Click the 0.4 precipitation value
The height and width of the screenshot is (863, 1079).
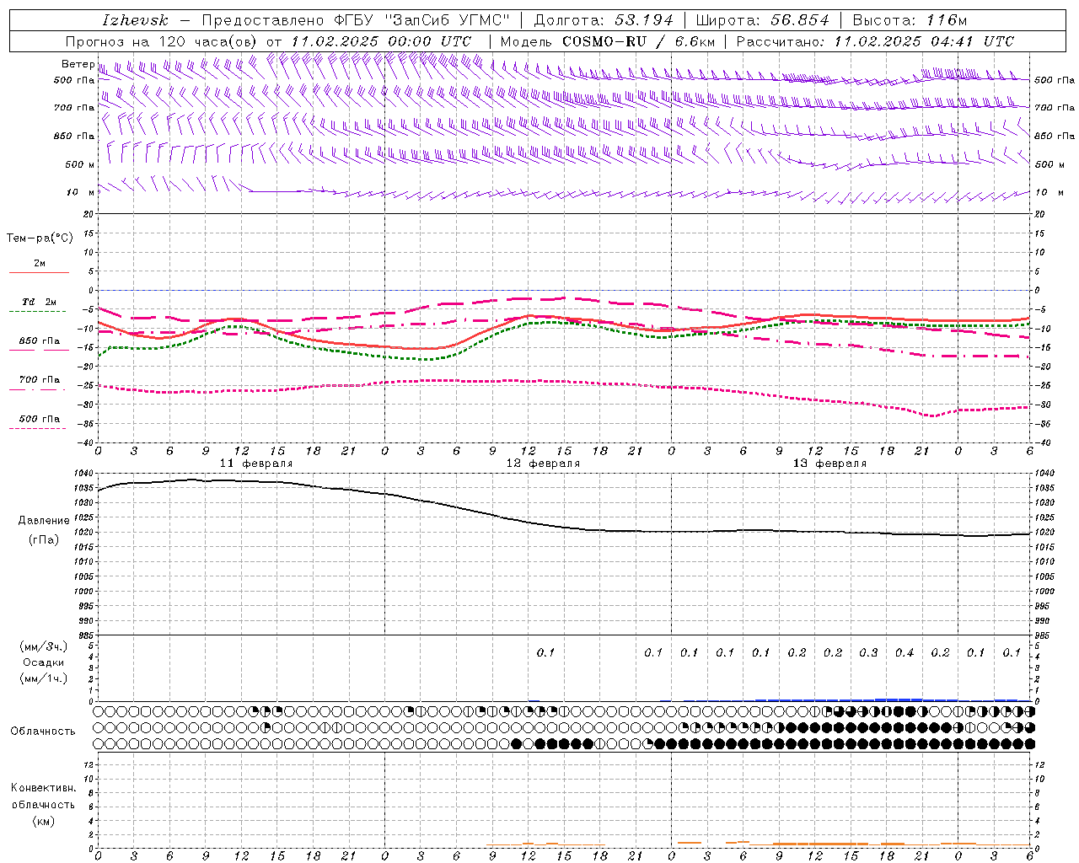(x=905, y=652)
